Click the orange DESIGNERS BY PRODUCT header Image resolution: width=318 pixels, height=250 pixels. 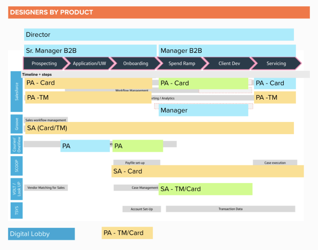coord(159,12)
